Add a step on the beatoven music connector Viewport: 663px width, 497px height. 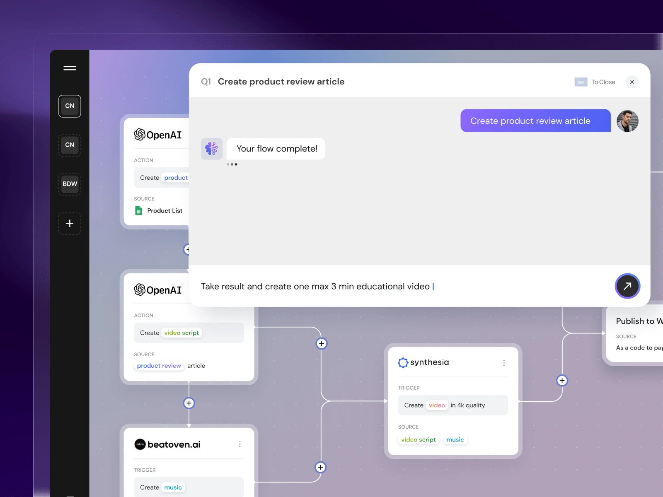[x=320, y=468]
